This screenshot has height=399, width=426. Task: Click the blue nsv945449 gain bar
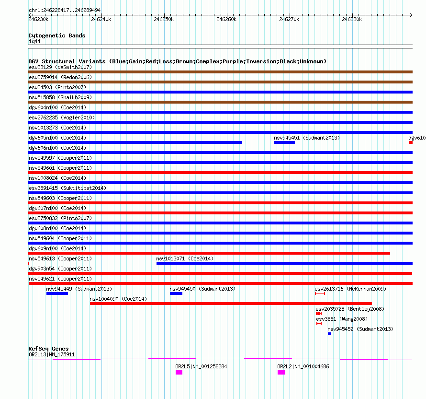click(57, 293)
